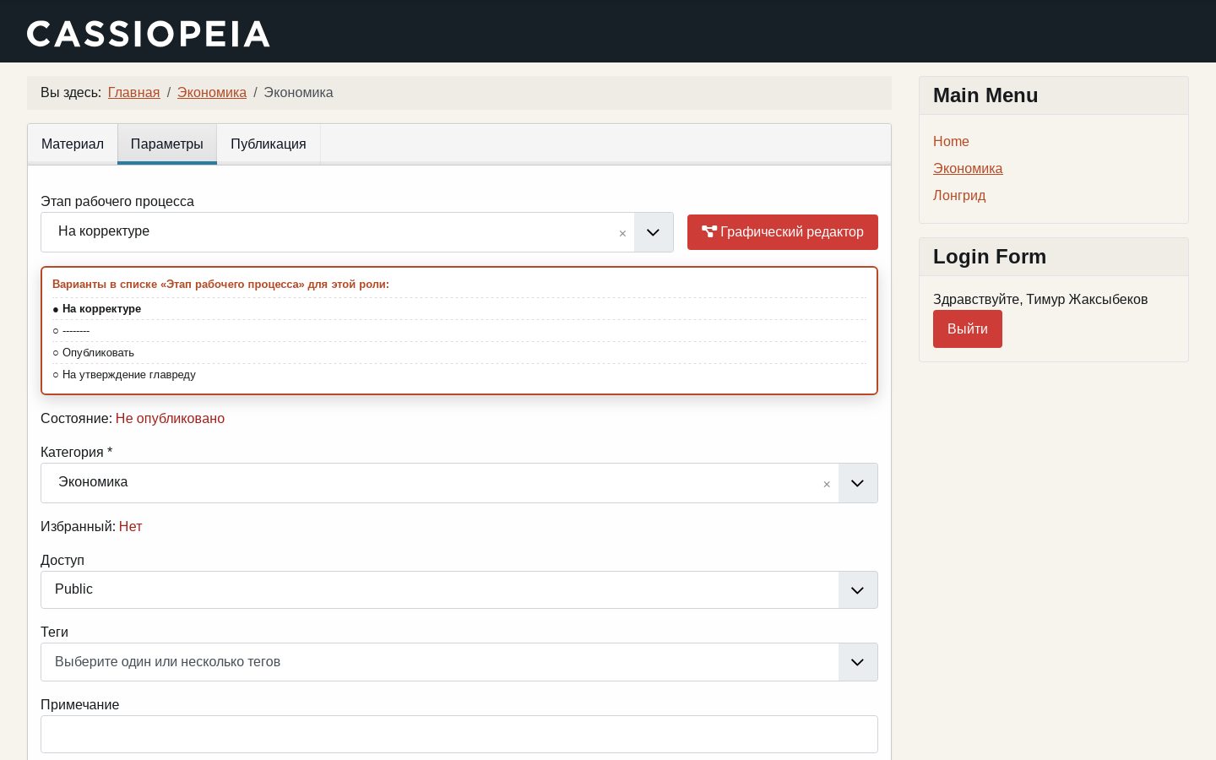Open the Теги tag selector chevron
This screenshot has height=760, width=1216.
pyautogui.click(x=858, y=662)
